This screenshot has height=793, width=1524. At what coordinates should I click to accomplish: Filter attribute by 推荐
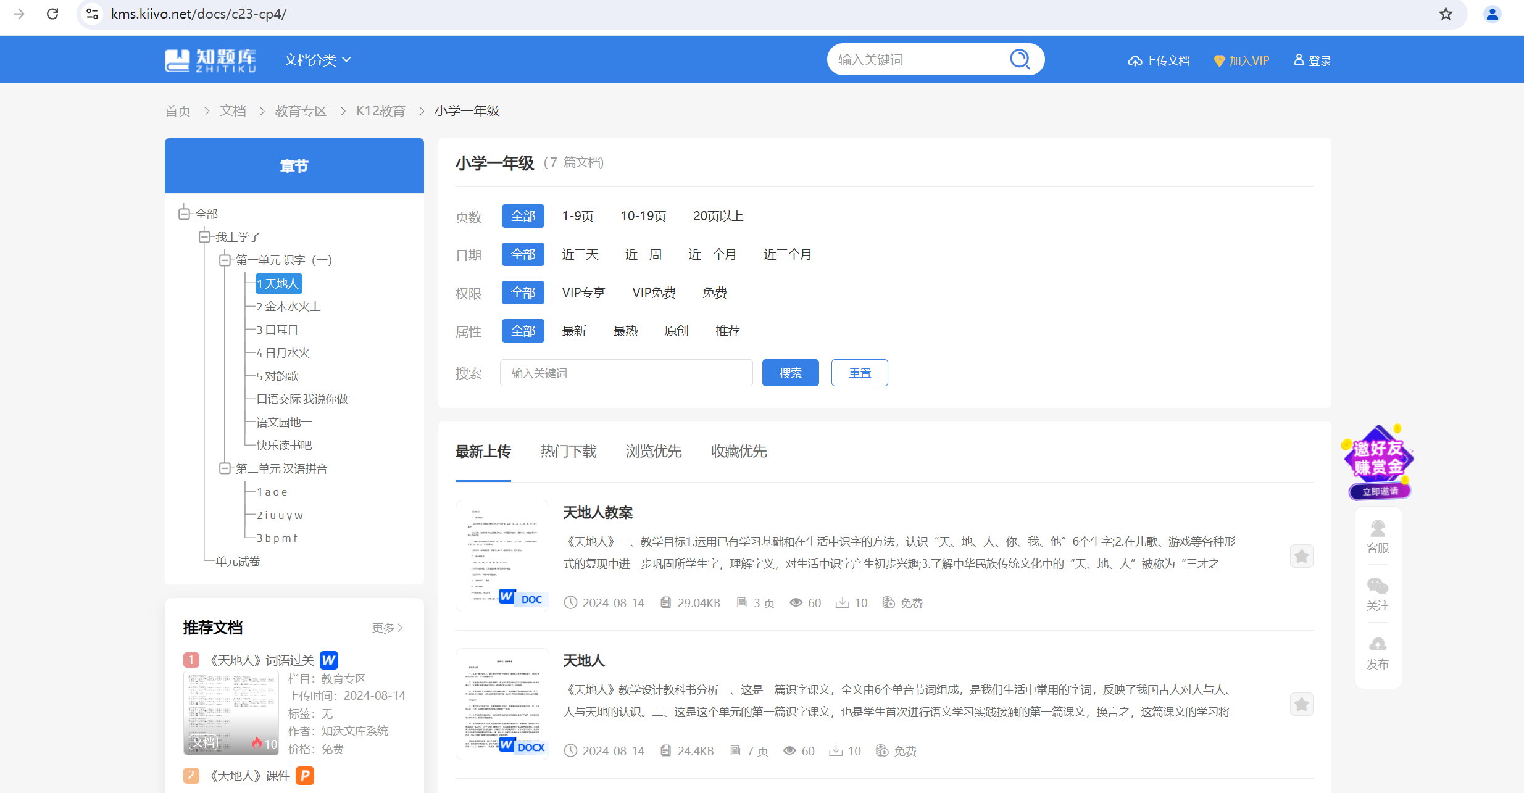point(728,331)
